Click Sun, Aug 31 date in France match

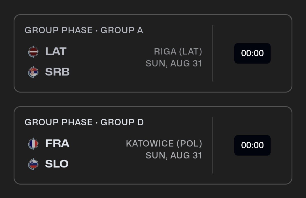tap(174, 155)
